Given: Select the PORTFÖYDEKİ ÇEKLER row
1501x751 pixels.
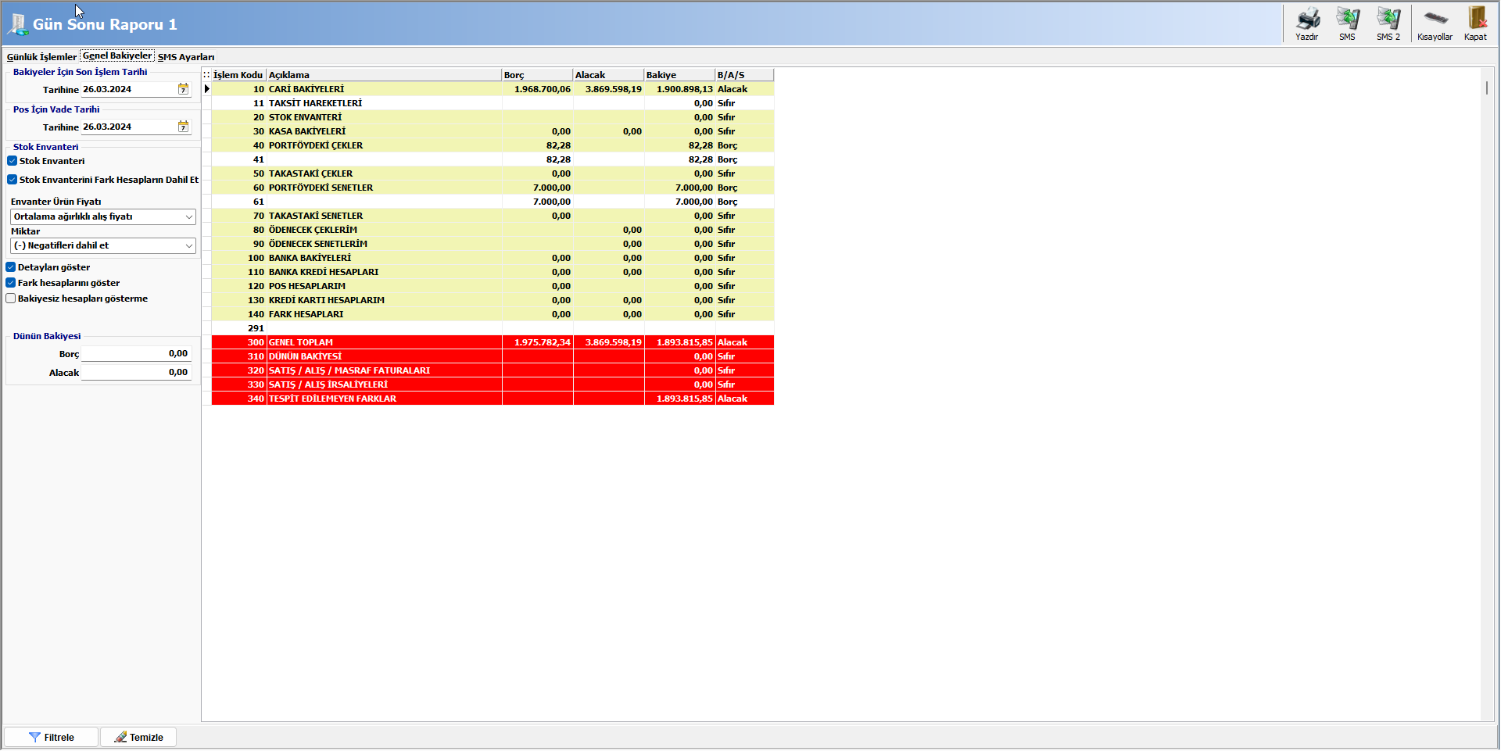Looking at the screenshot, I should click(x=493, y=145).
